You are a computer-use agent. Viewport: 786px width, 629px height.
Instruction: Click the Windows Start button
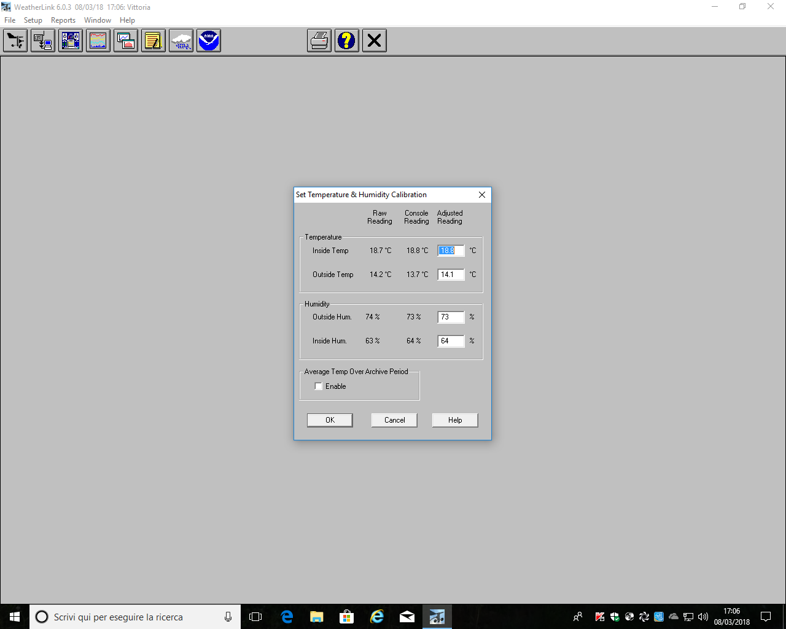(15, 617)
